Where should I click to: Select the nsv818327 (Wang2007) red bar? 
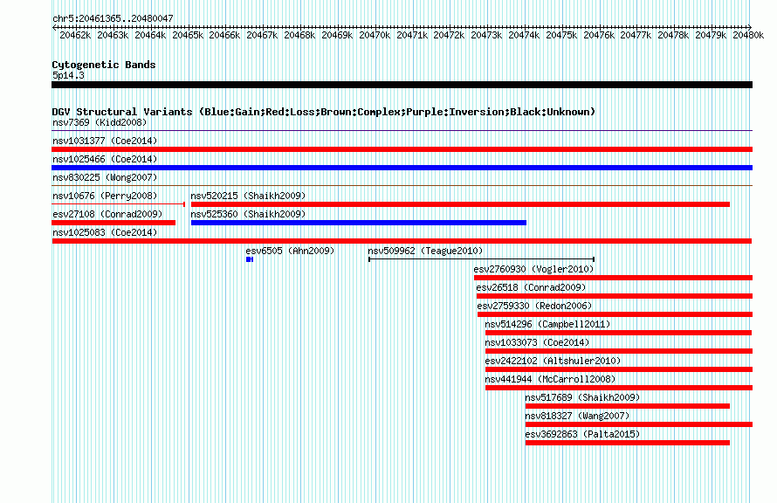coord(639,424)
